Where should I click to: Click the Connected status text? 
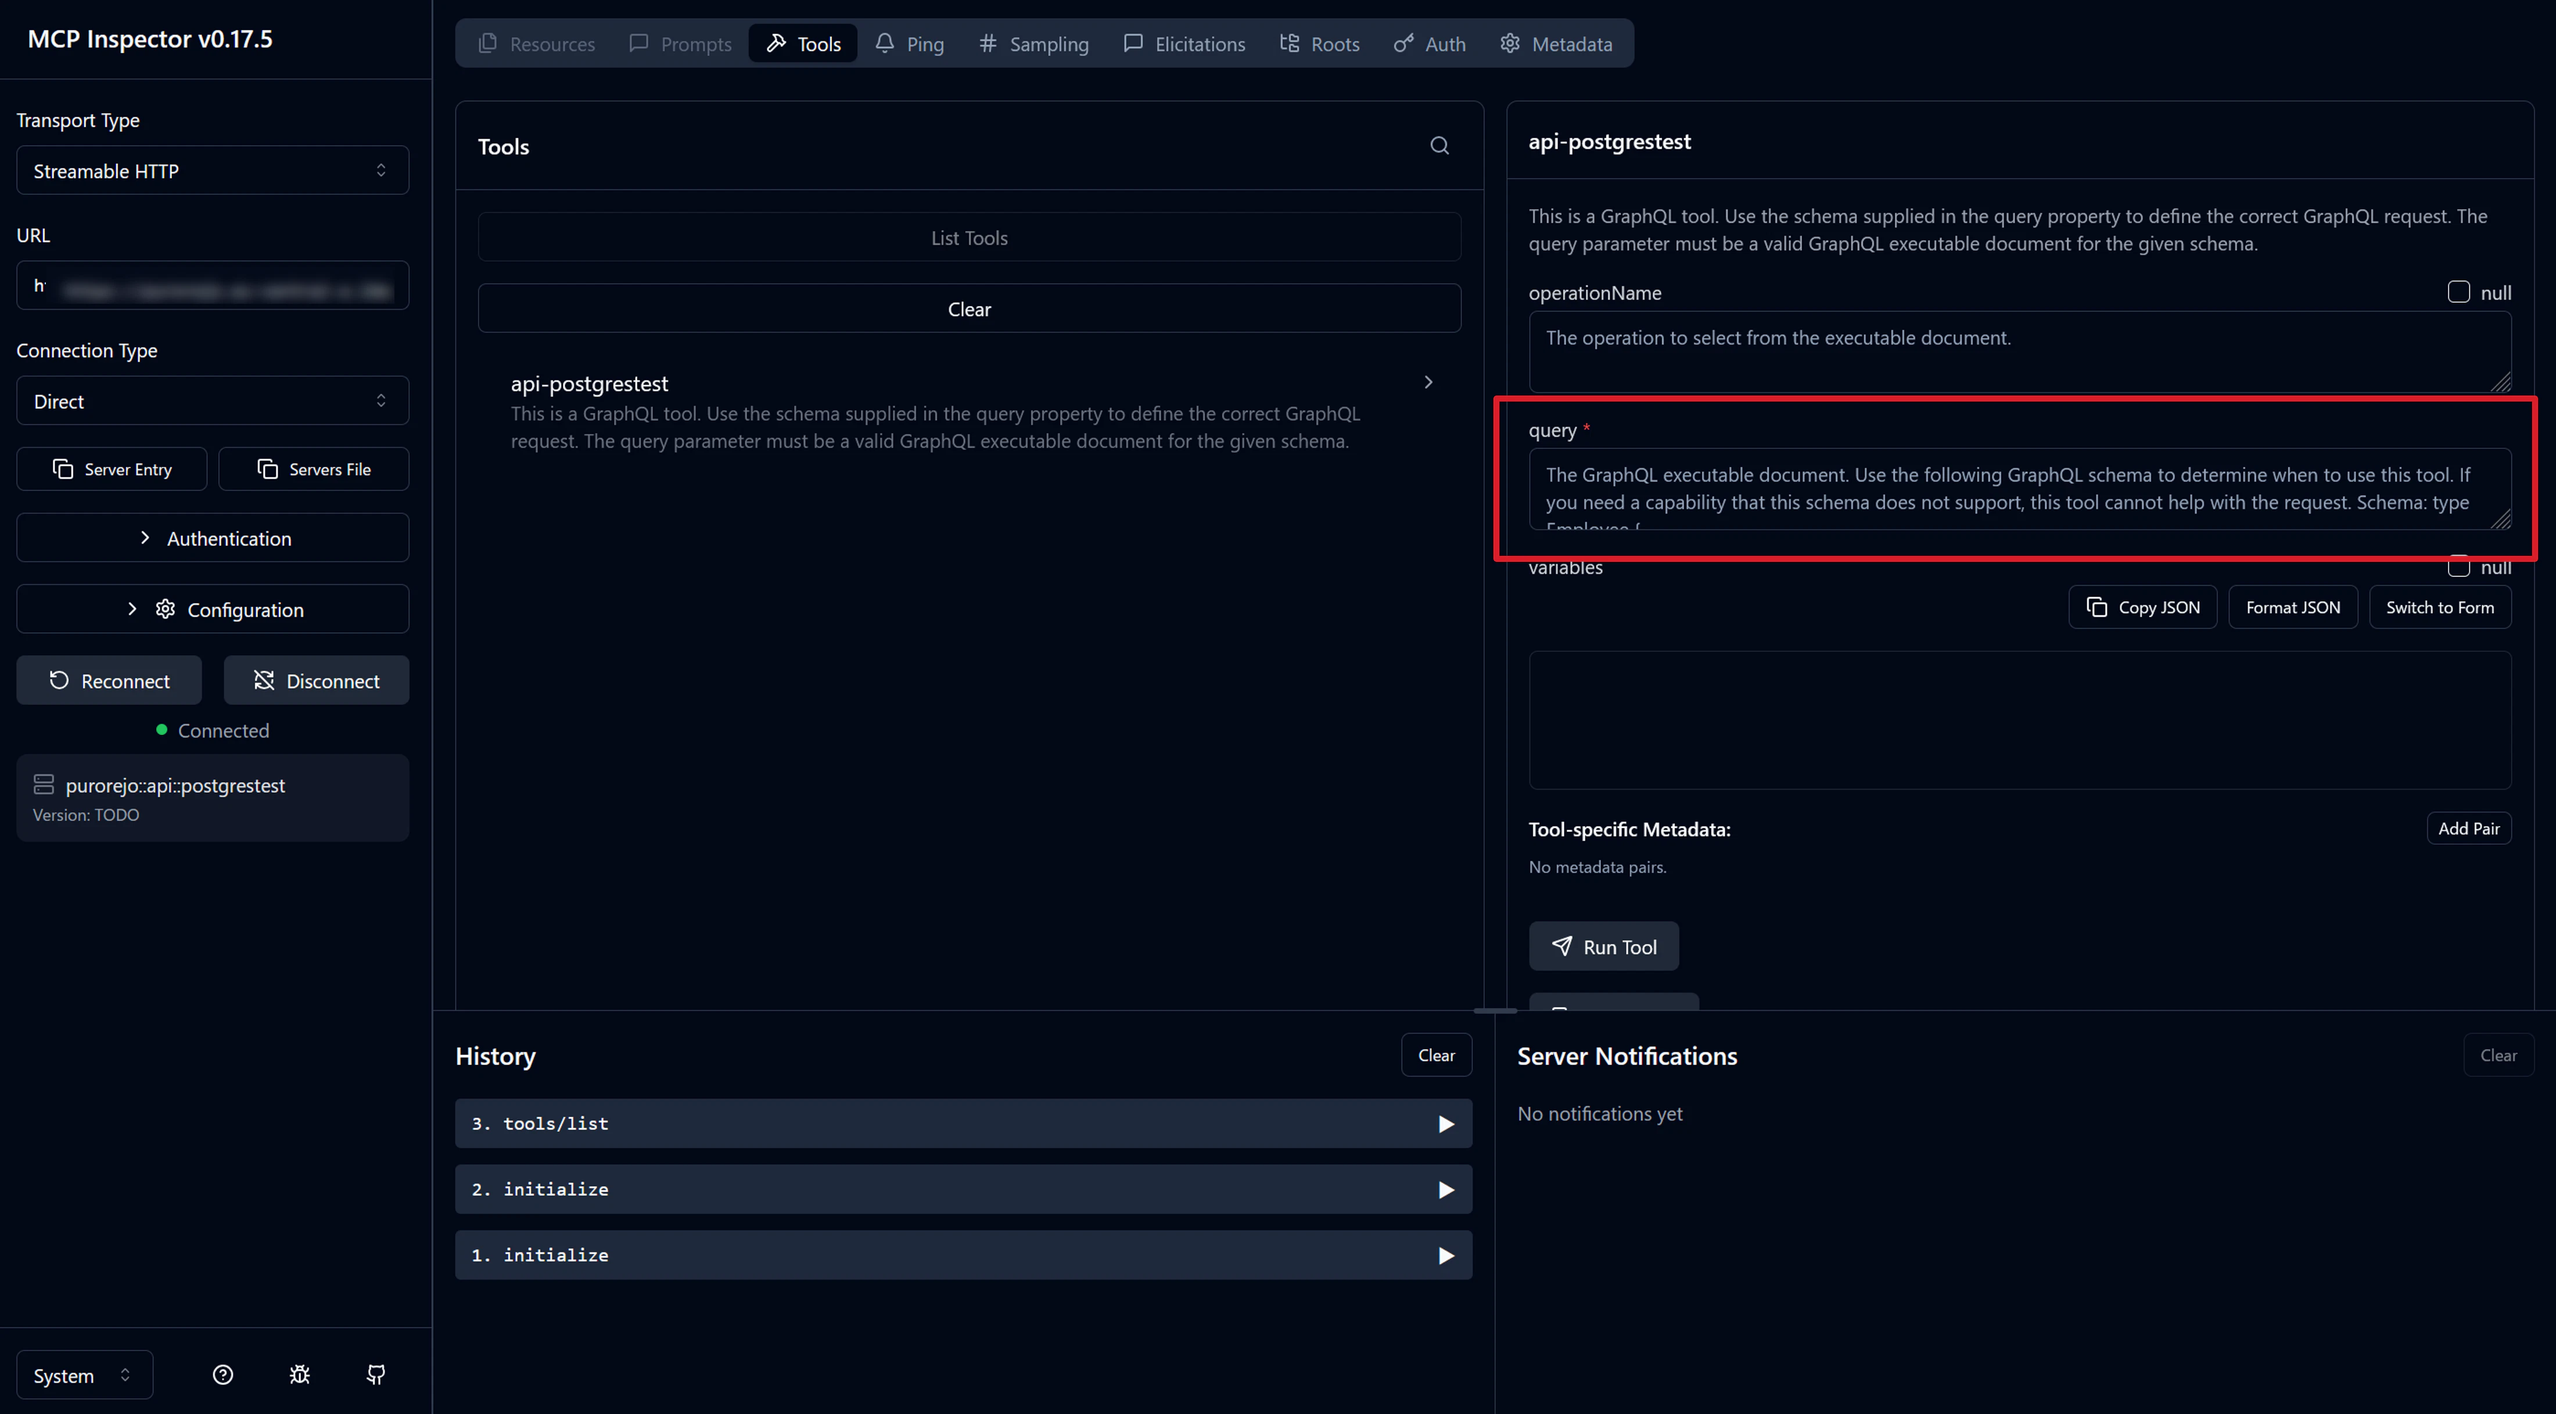(223, 730)
